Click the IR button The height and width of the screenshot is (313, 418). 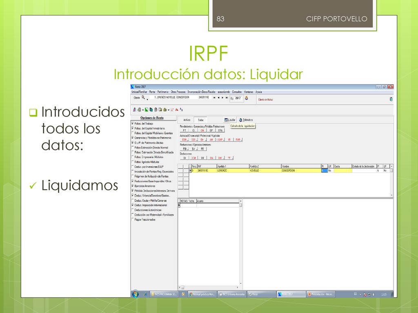click(229, 139)
